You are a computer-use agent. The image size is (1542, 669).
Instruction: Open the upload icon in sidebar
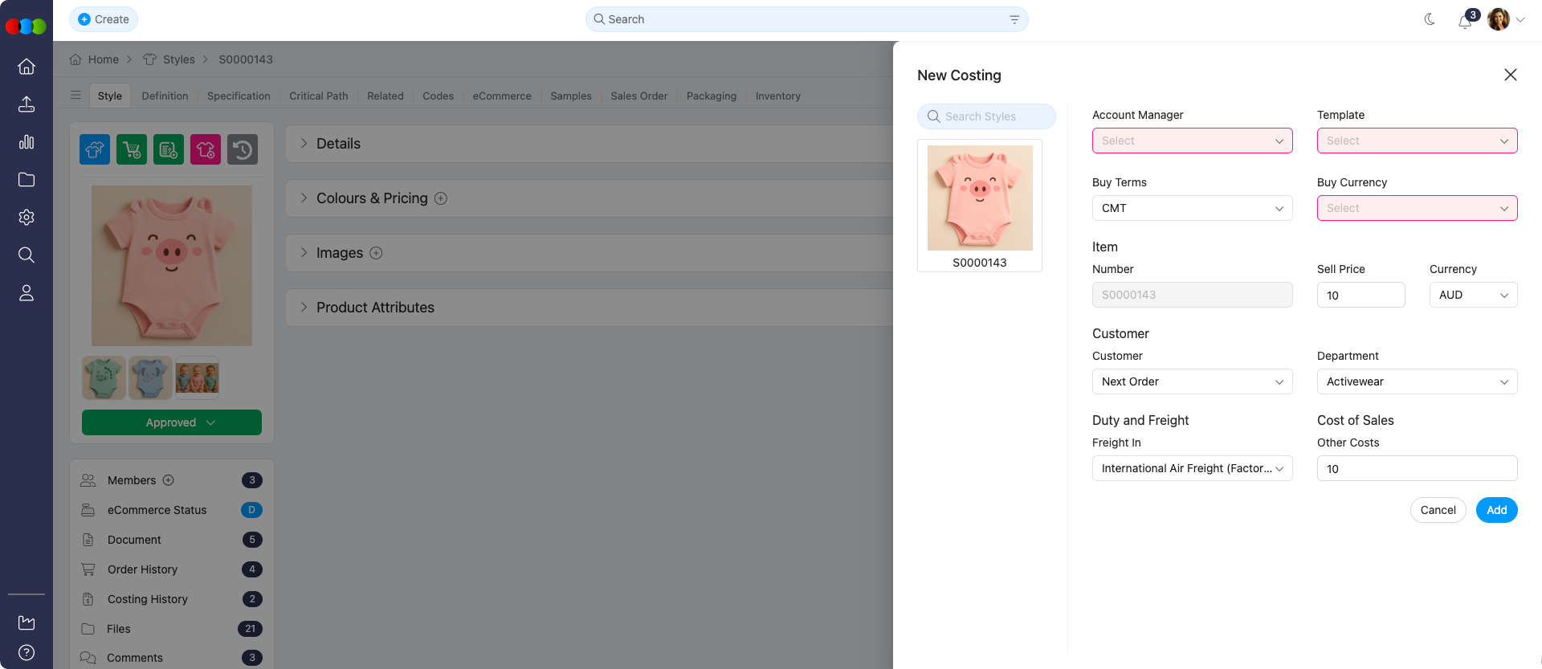[x=27, y=104]
